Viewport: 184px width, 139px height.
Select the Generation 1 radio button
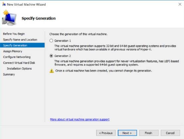(51, 41)
